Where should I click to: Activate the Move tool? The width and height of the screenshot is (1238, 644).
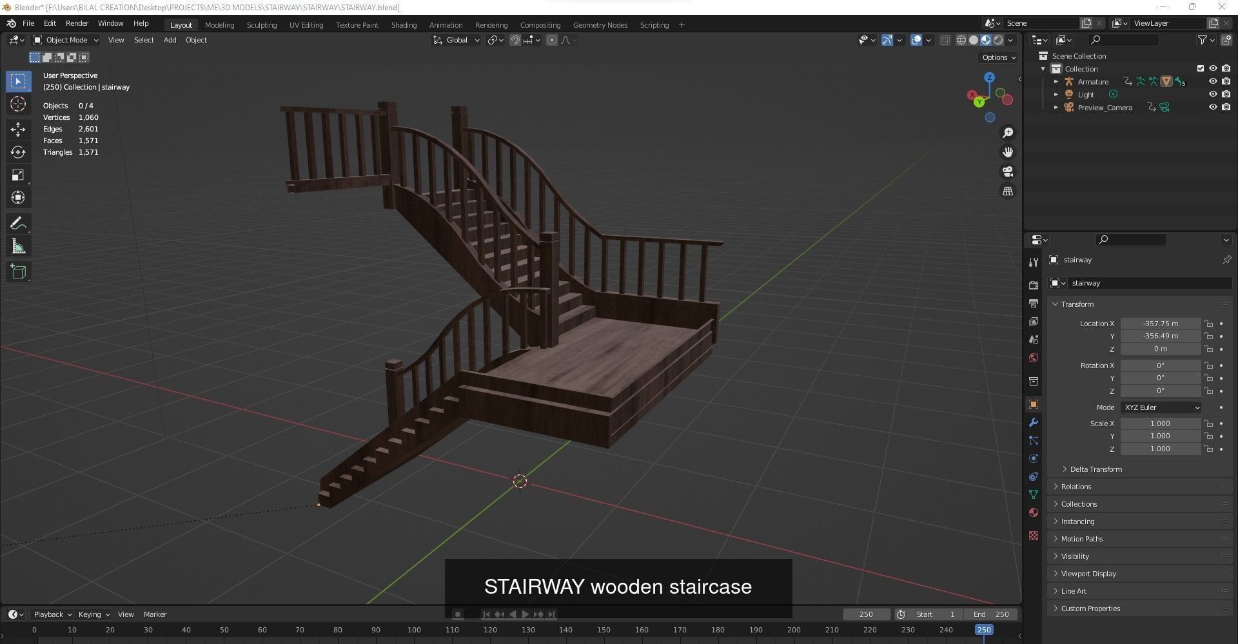tap(18, 130)
